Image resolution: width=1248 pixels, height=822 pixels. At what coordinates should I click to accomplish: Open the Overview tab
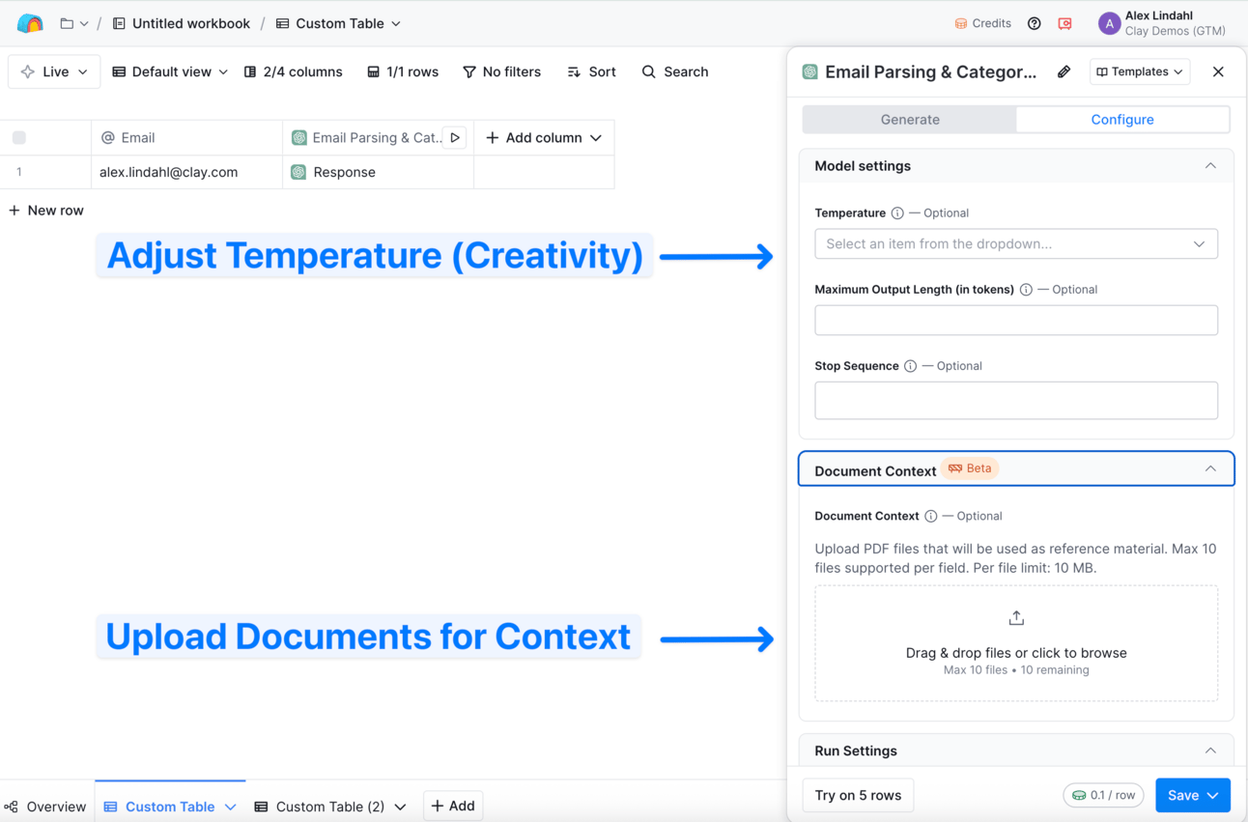pos(45,807)
